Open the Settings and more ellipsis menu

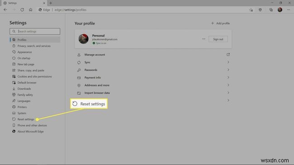point(289,10)
